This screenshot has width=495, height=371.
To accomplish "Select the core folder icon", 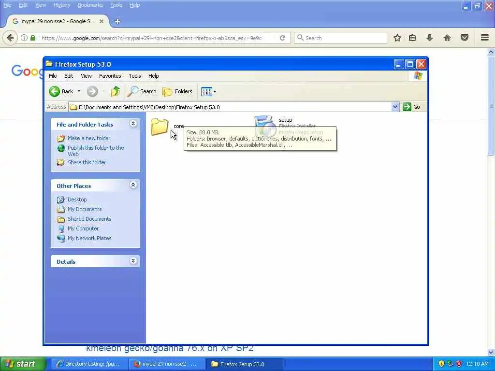I will (160, 126).
